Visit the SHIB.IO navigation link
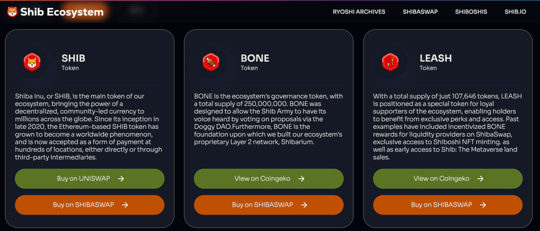Image resolution: width=540 pixels, height=231 pixels. point(515,12)
